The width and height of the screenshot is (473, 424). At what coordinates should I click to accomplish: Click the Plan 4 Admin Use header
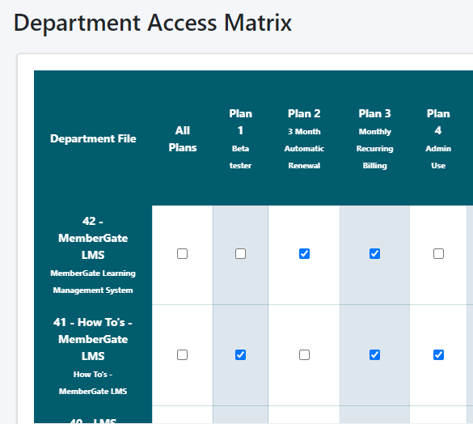point(438,139)
